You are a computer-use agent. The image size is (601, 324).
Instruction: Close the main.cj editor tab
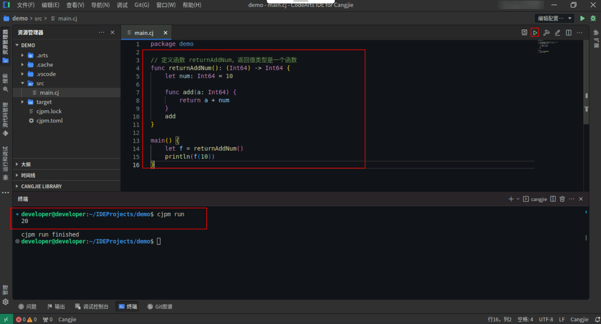(x=165, y=33)
